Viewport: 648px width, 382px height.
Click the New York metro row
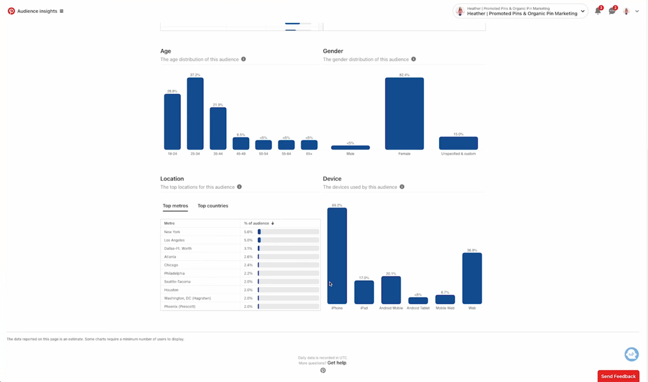[x=240, y=232]
